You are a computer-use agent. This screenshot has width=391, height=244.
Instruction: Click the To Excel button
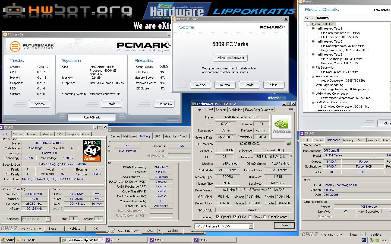coord(225,85)
